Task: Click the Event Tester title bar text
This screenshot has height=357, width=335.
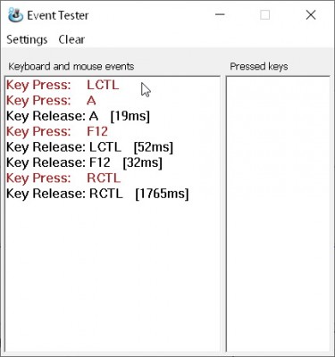Action: pyautogui.click(x=58, y=15)
